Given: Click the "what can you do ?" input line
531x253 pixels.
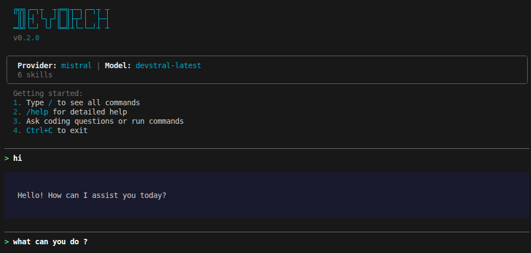Looking at the screenshot, I should click(50, 242).
